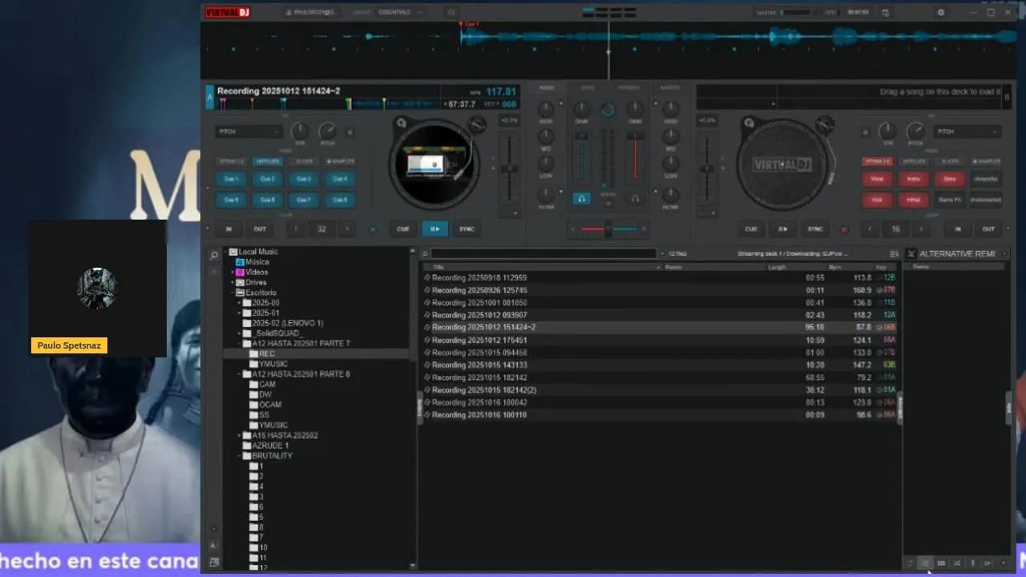The width and height of the screenshot is (1026, 577).
Task: Toggle right deck effect on button
Action: 865,132
